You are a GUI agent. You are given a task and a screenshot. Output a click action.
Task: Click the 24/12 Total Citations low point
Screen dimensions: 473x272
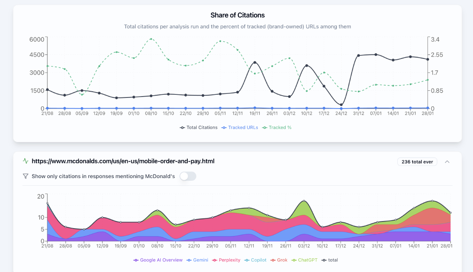341,105
